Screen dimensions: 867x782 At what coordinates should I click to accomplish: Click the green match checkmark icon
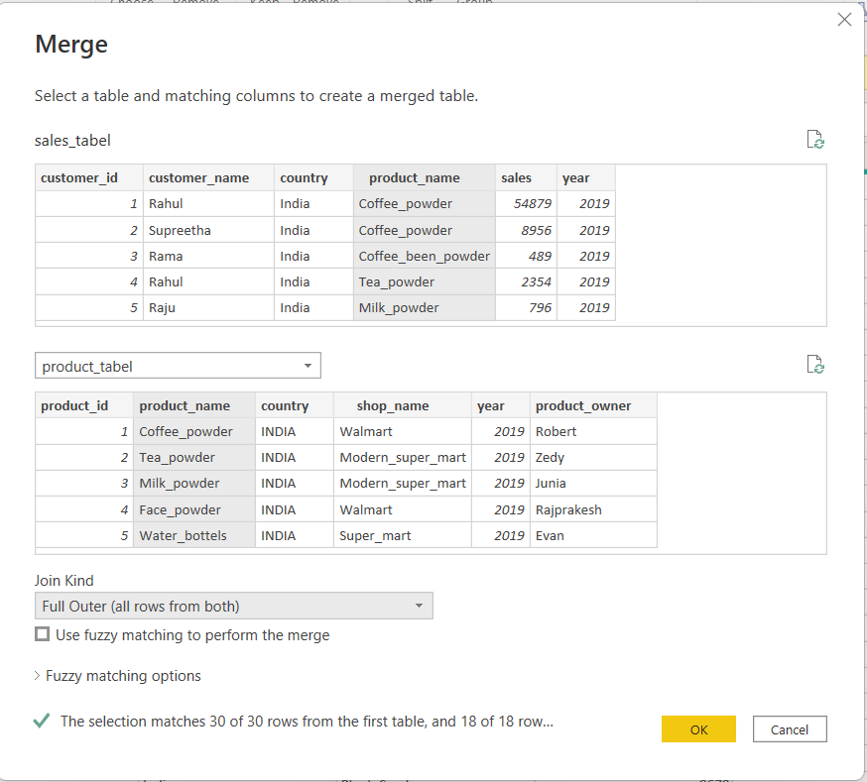42,722
